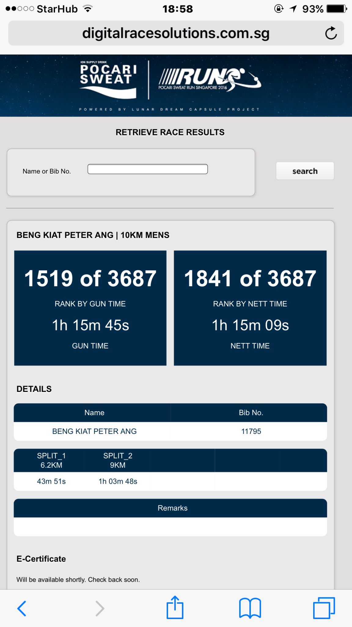
Task: Open the Safari tabs overview icon
Action: 324,608
